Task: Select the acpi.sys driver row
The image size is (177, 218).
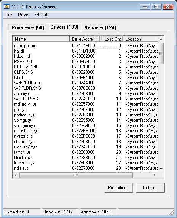Action: click(85, 94)
